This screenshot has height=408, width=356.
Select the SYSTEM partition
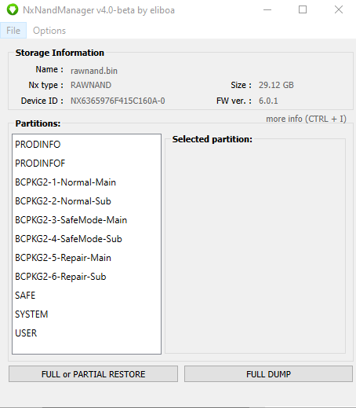pos(86,314)
